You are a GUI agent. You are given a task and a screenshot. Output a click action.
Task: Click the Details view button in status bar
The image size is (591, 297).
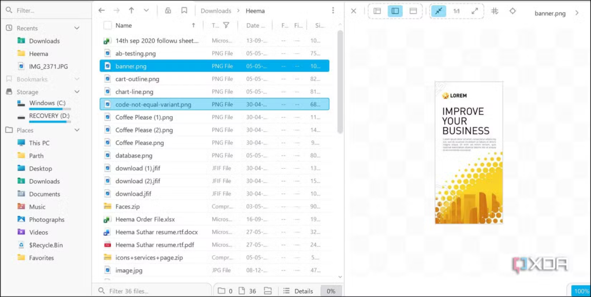(x=298, y=291)
